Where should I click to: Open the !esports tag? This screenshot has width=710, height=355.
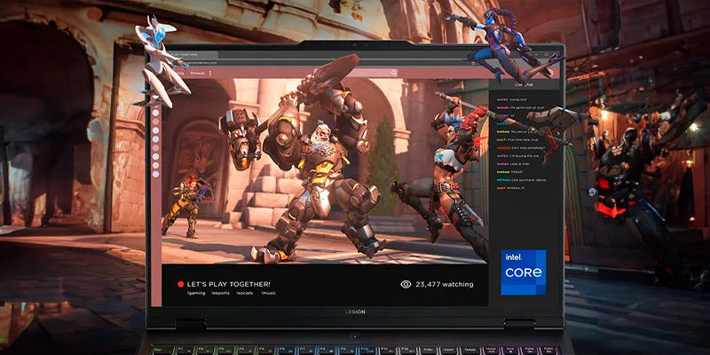point(220,293)
